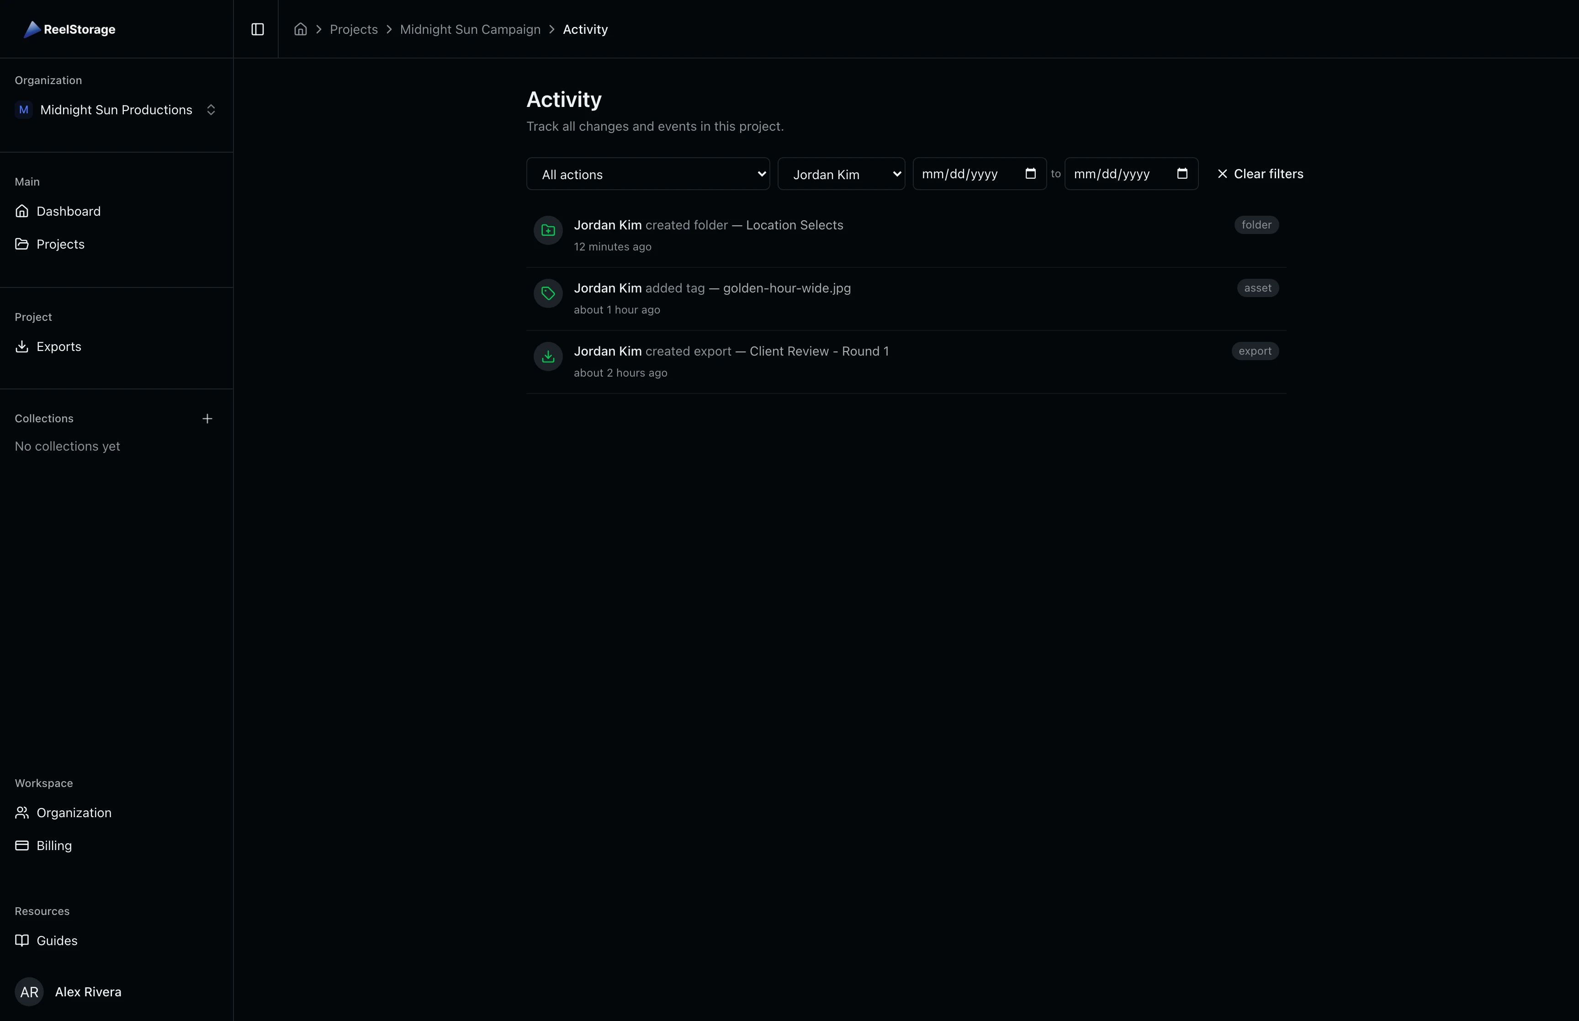Add a new collection with the plus icon

point(207,418)
